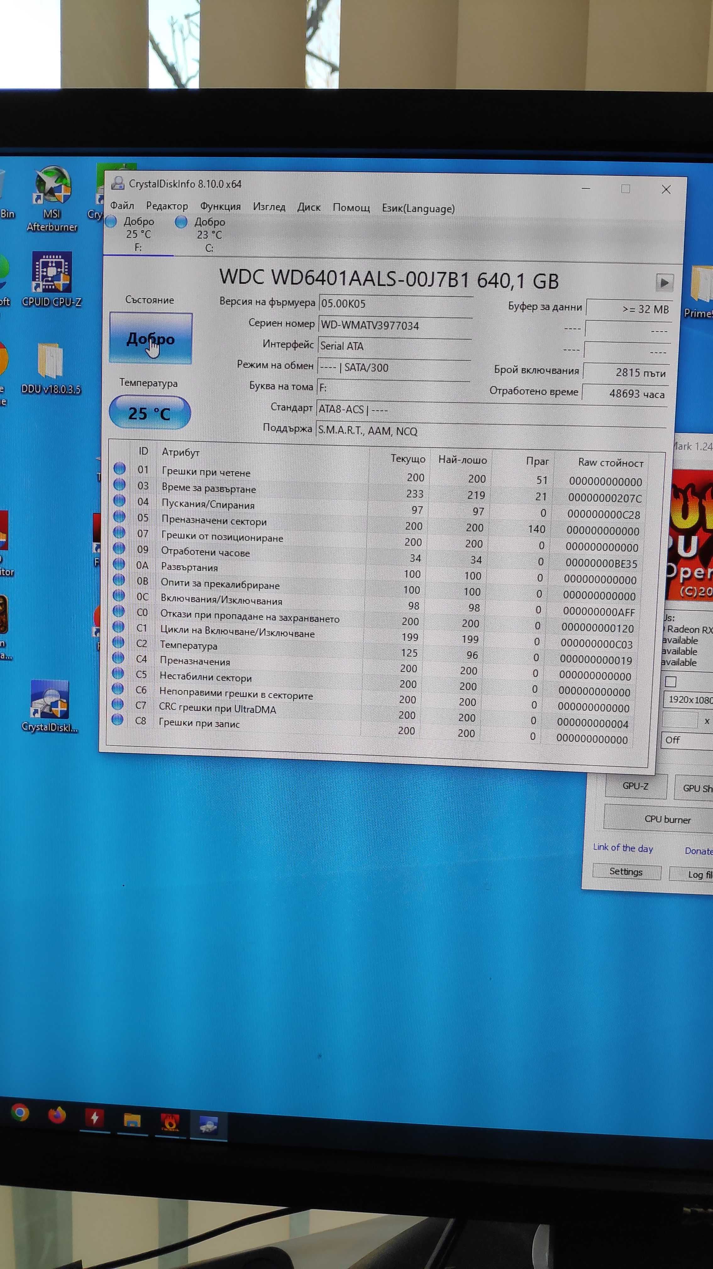Viewport: 713px width, 1269px height.
Task: Click the status orb for attribute C5
Action: pos(118,673)
